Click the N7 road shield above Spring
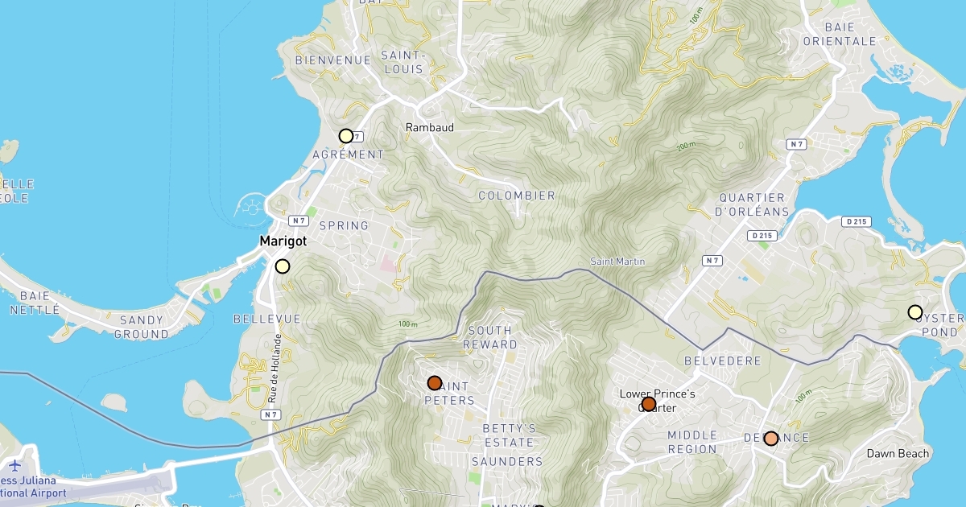 click(x=299, y=221)
